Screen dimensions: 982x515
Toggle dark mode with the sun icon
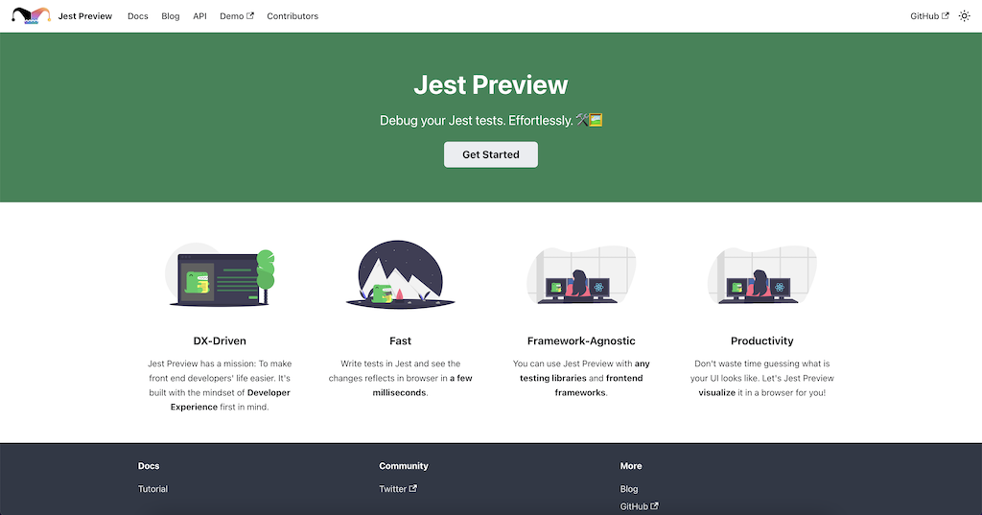pos(965,16)
